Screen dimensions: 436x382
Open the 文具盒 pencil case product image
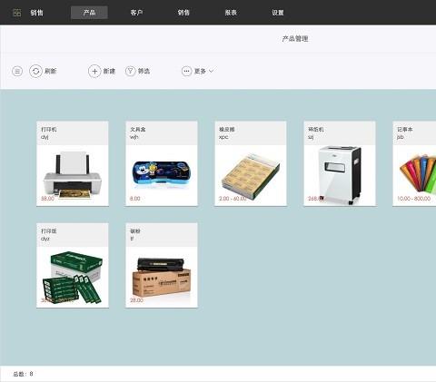click(x=162, y=175)
